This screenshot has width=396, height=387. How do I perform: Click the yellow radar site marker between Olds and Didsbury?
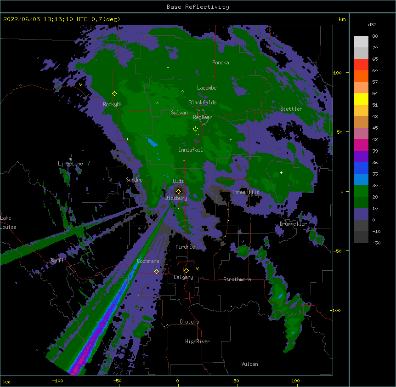click(x=178, y=191)
